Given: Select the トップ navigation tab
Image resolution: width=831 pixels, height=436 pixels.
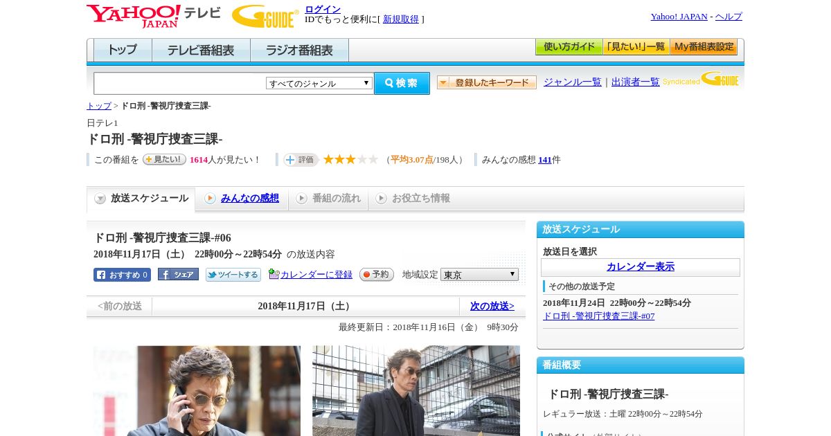Looking at the screenshot, I should coord(123,51).
